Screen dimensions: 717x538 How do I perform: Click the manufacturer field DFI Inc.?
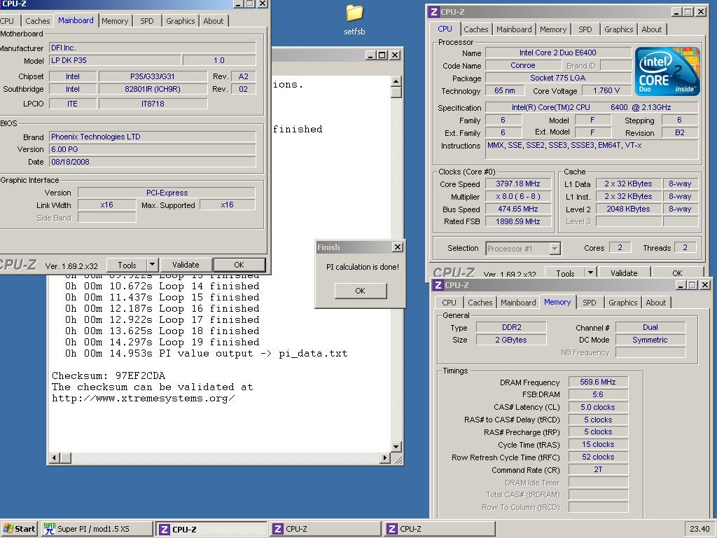point(152,48)
